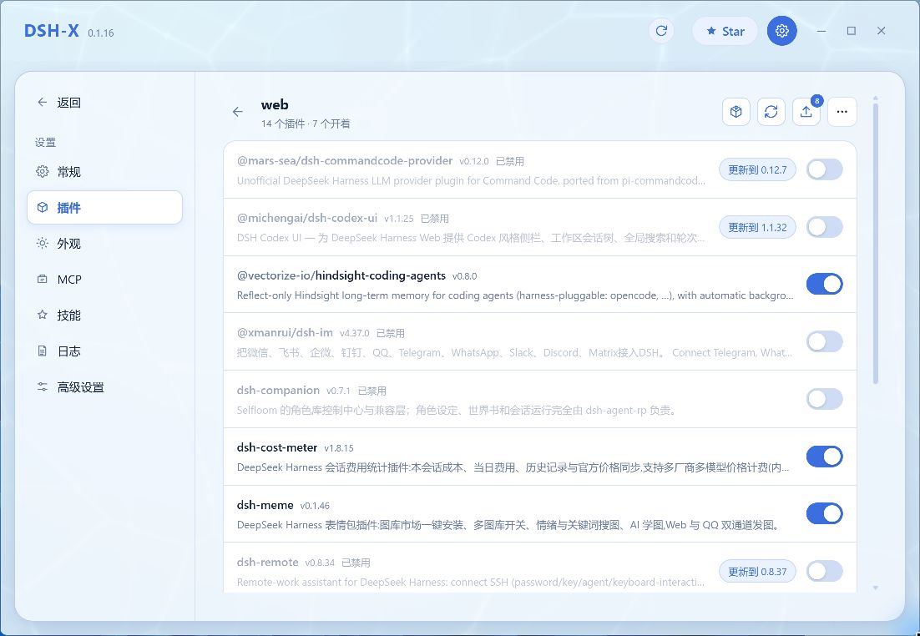Enable the dsh-commandcode-provider plugin toggle
This screenshot has height=636, width=920.
coord(824,169)
